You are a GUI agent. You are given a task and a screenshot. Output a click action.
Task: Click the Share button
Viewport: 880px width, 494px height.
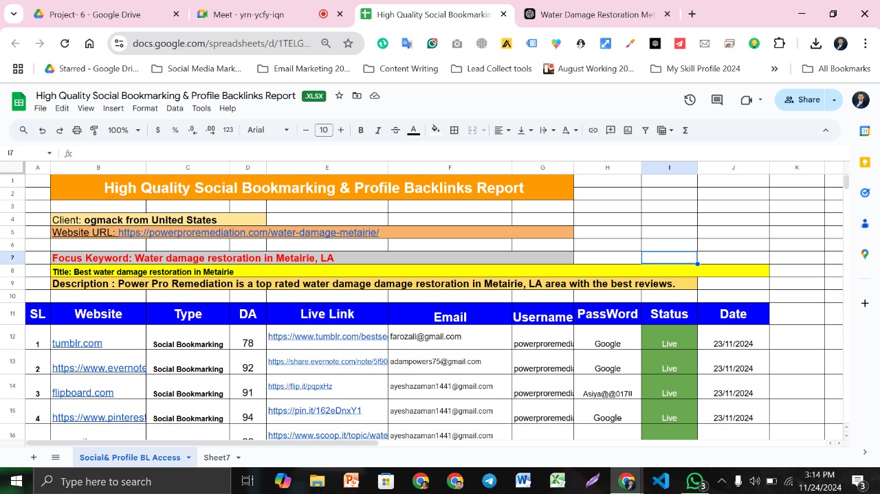click(x=802, y=100)
